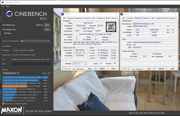Switch to Mainboard tab in right CPU-Z window

[x=138, y=18]
